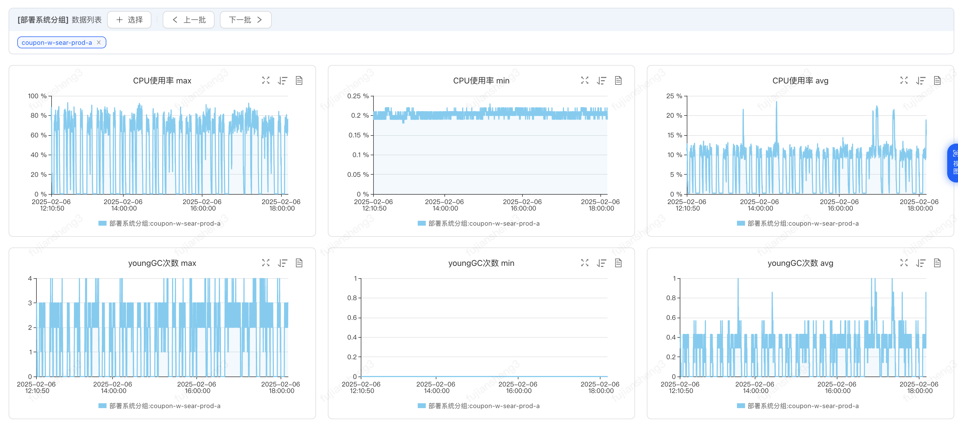Select the coupon-w-sear-prod-a tag
The image size is (958, 427).
pos(56,42)
